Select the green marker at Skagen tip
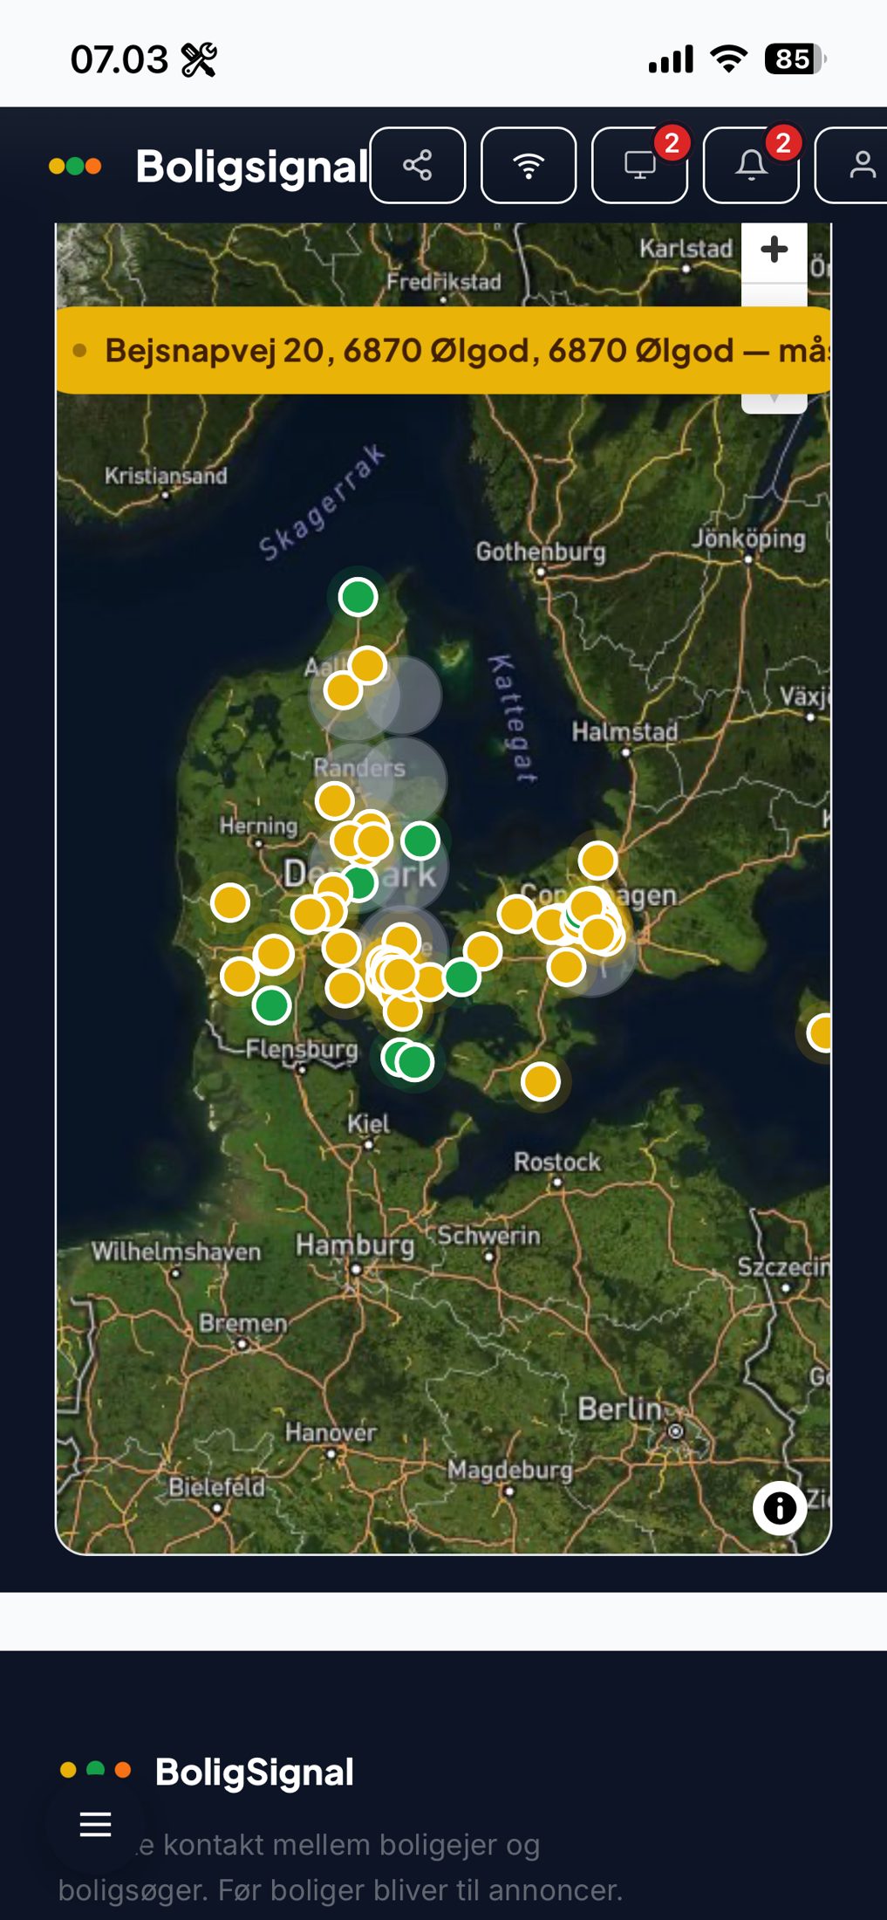Viewport: 887px width, 1920px height. (x=358, y=597)
